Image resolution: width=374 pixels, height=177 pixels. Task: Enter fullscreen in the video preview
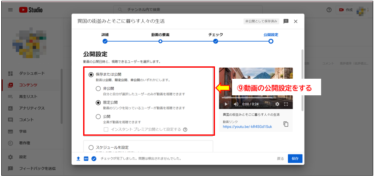click(286, 104)
